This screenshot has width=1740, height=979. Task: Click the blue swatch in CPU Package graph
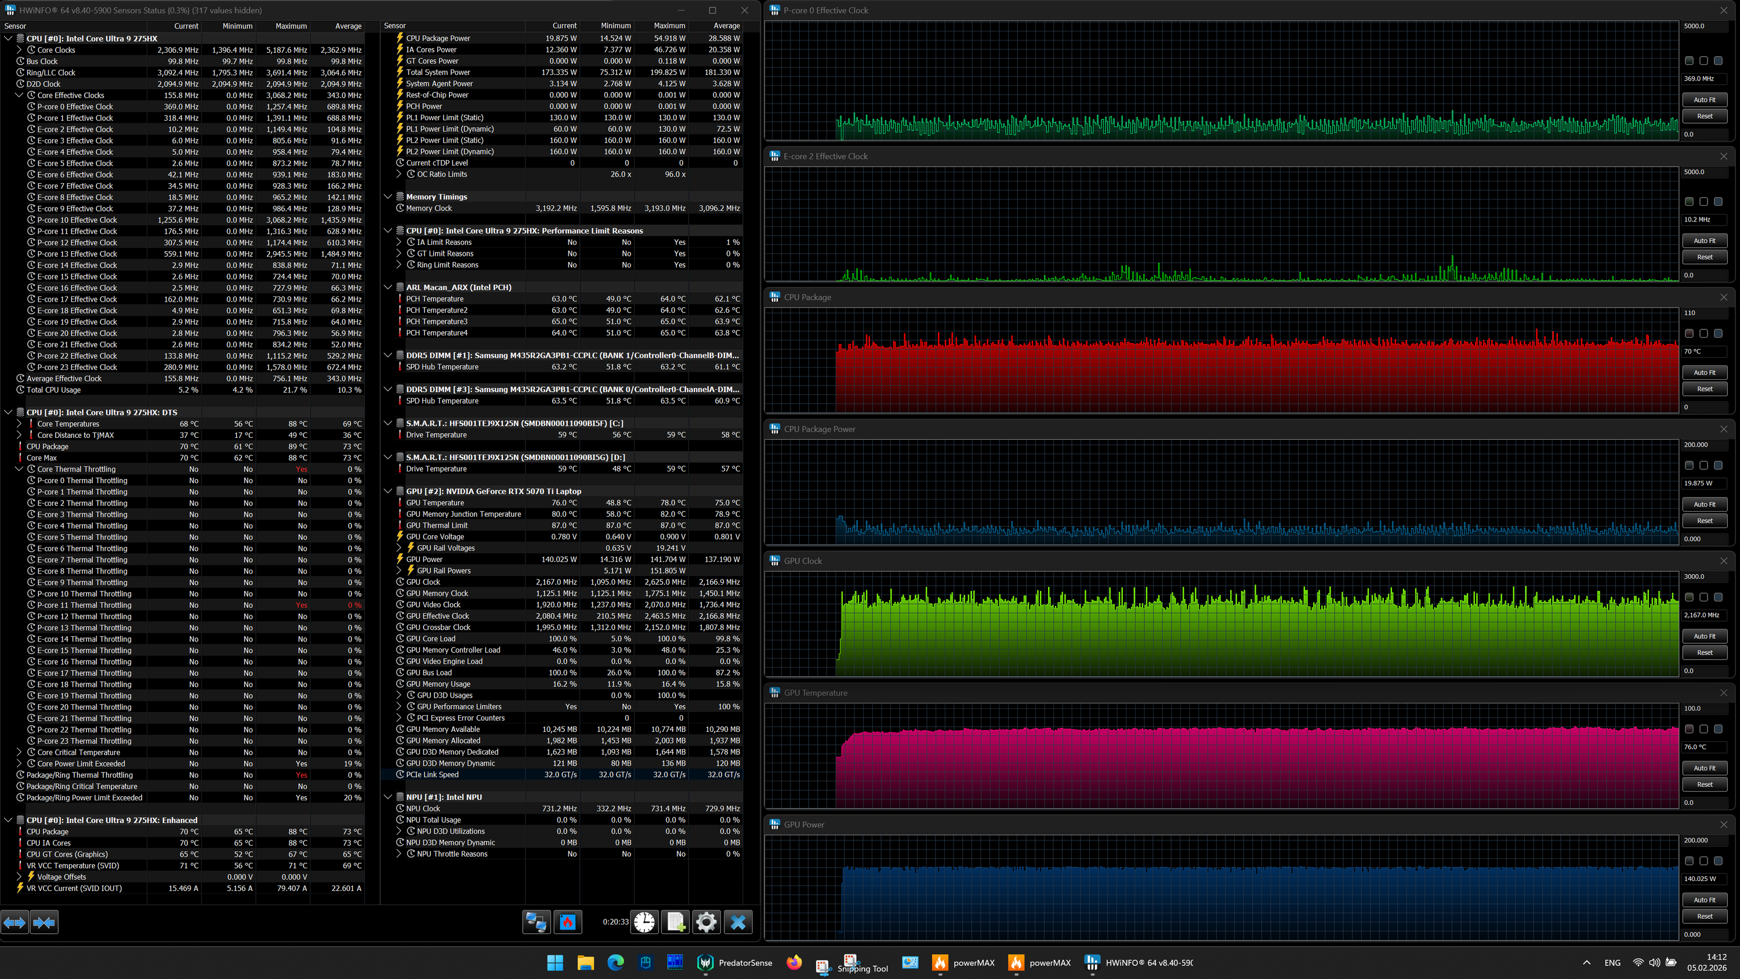point(1719,333)
